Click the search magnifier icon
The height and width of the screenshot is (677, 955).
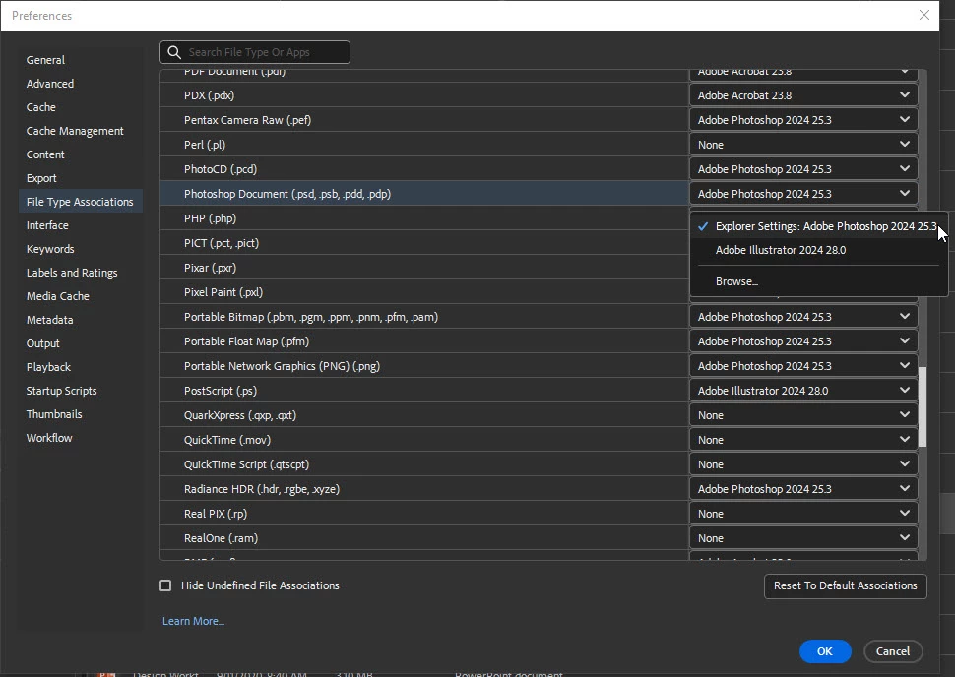click(174, 52)
